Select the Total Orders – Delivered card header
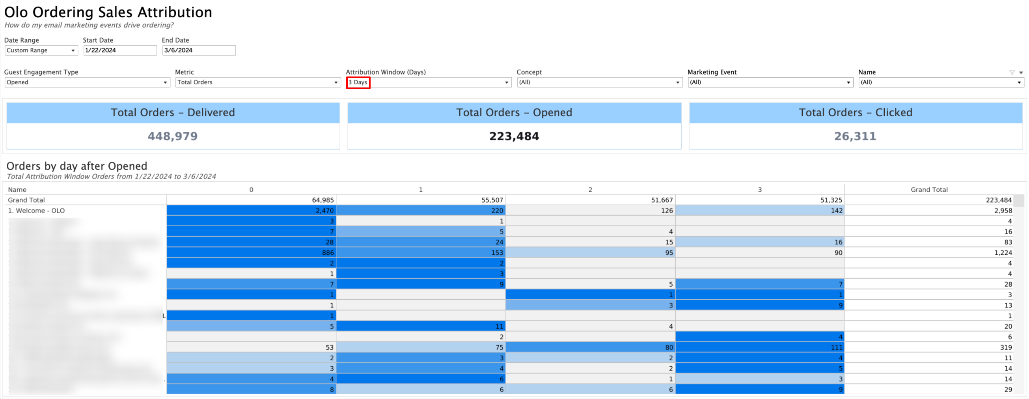1029x399 pixels. coord(173,113)
